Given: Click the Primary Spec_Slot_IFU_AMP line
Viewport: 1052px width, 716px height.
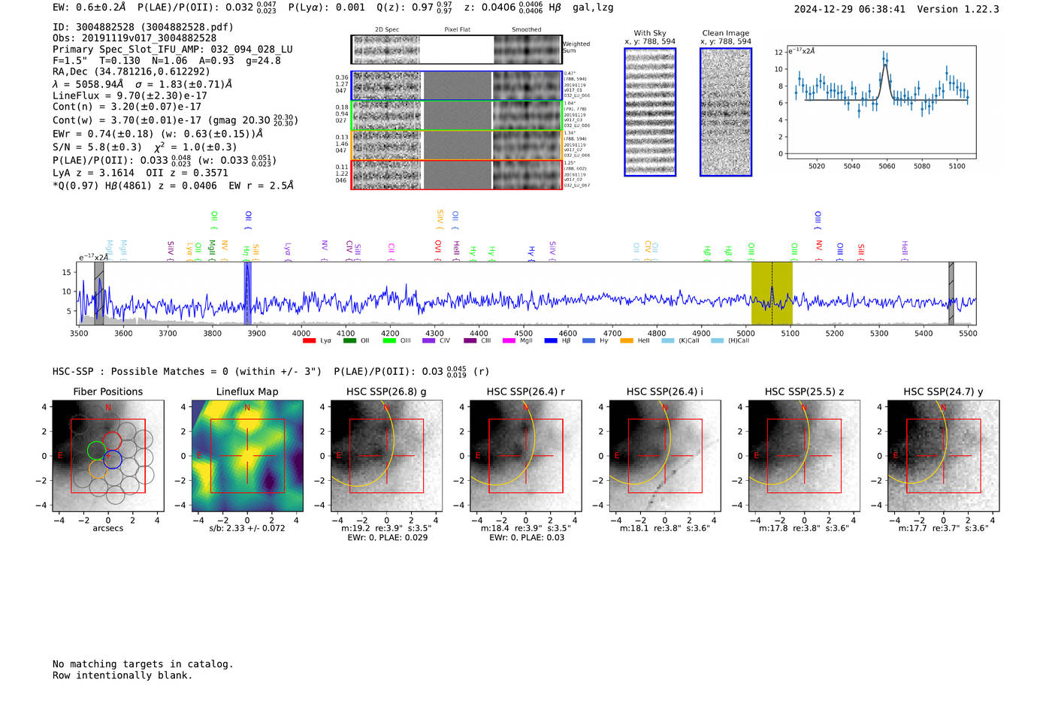Looking at the screenshot, I should [173, 50].
